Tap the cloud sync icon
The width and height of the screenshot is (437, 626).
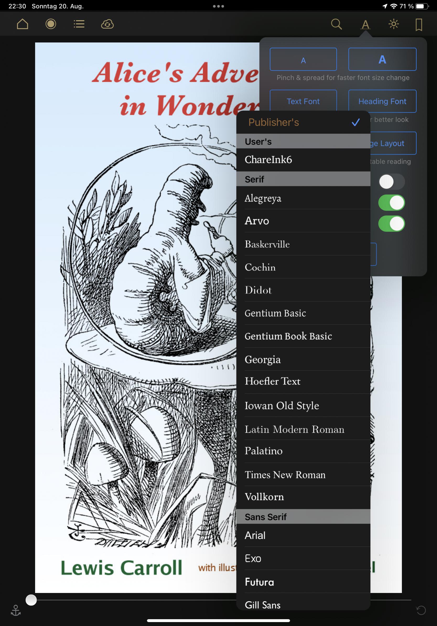pyautogui.click(x=107, y=24)
